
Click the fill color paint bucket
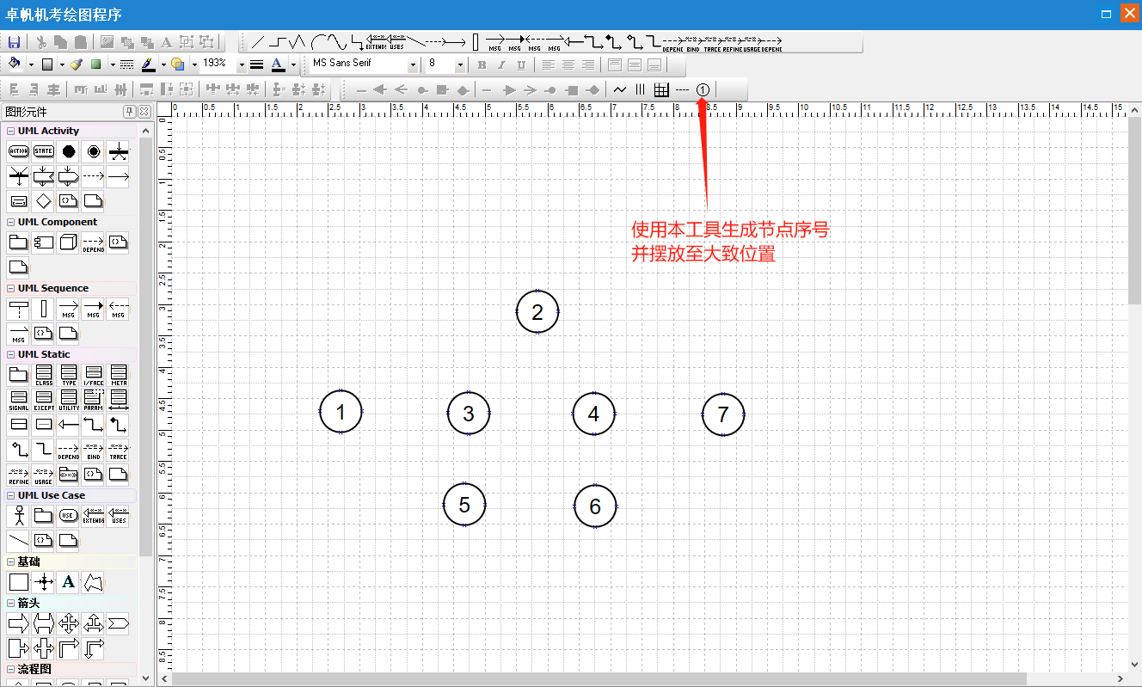coord(14,64)
